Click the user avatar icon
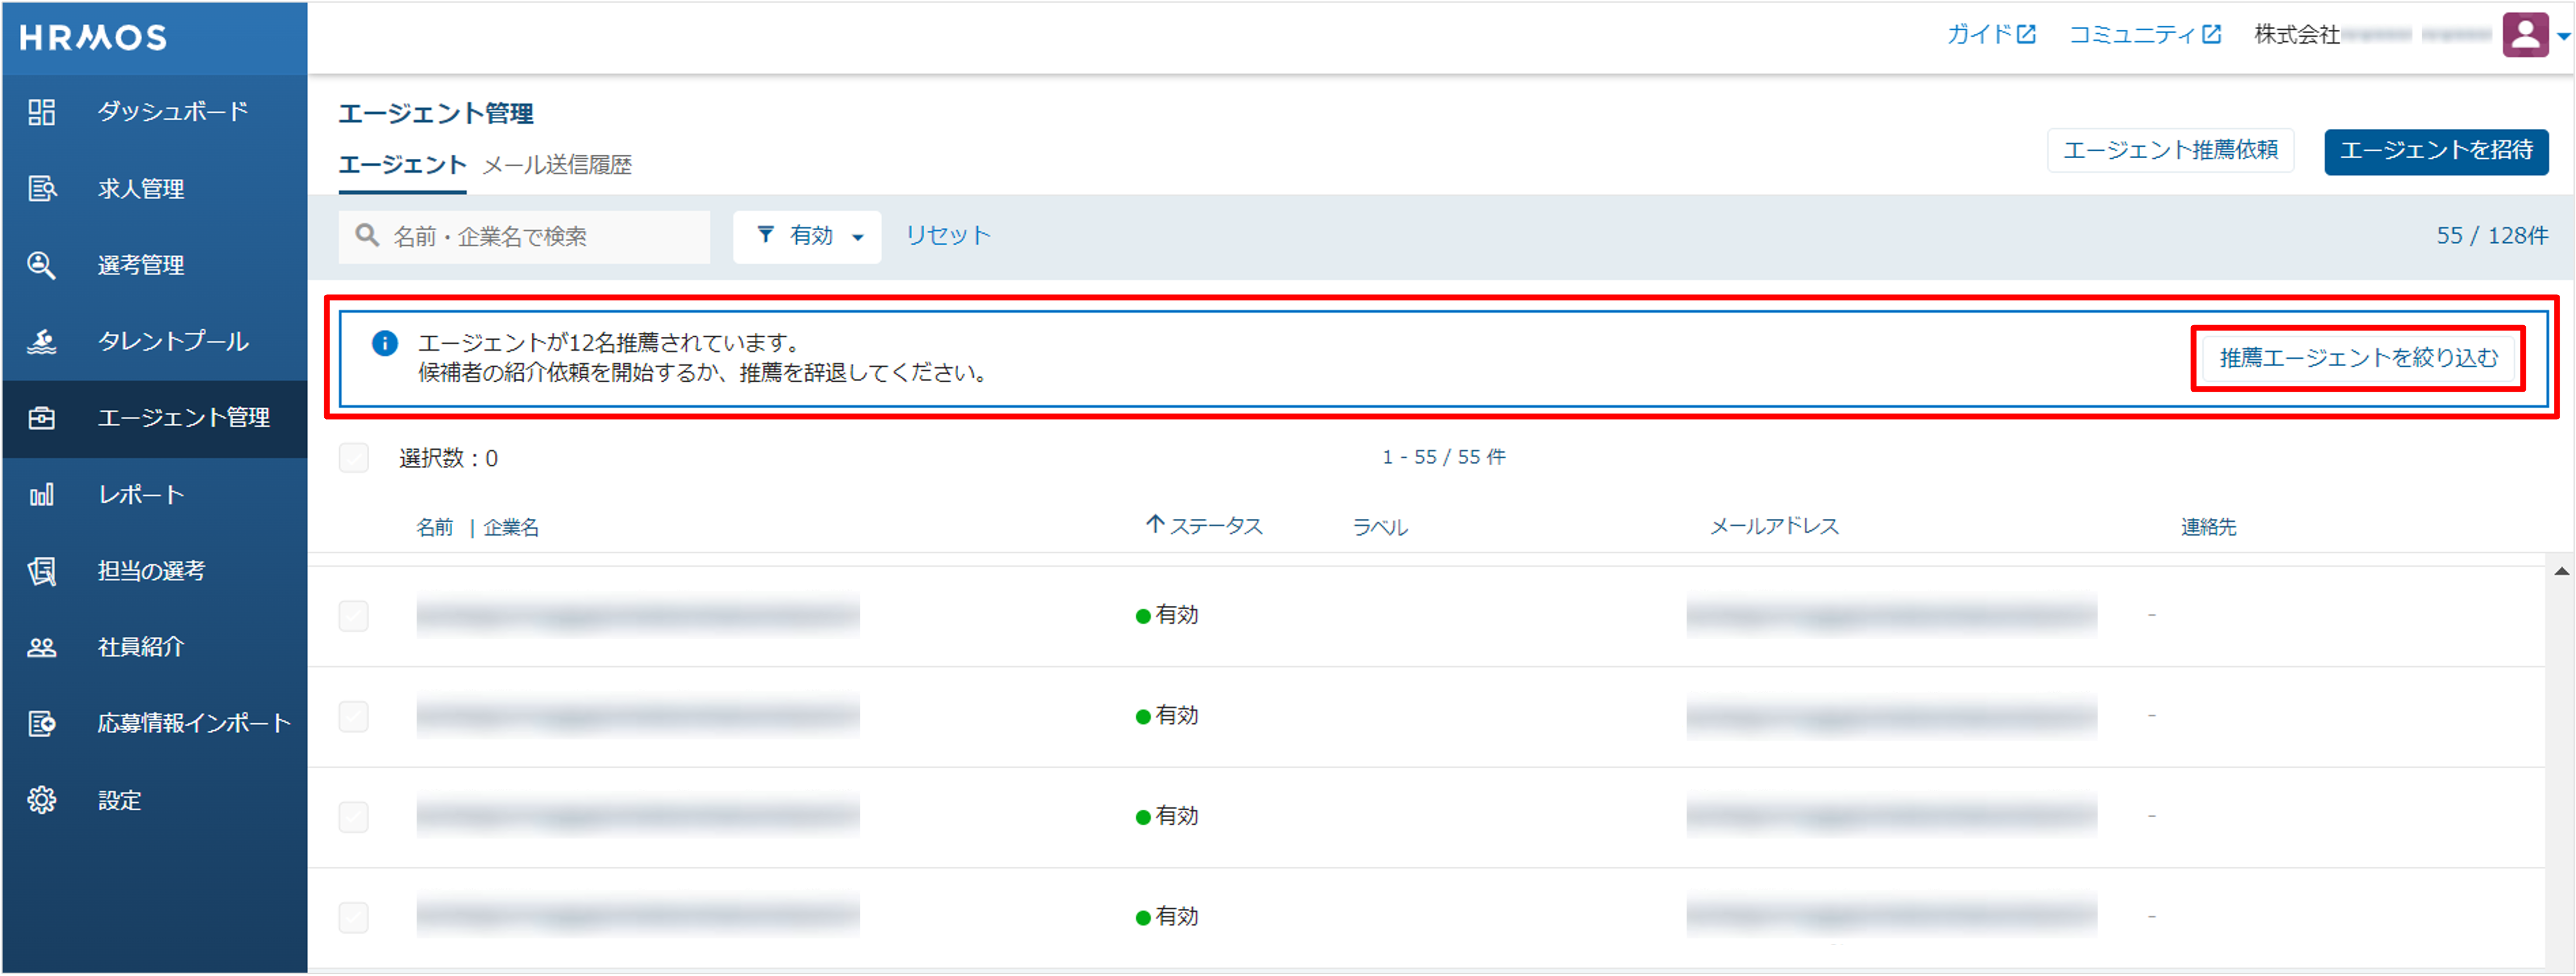2576x976 pixels. pos(2525,35)
